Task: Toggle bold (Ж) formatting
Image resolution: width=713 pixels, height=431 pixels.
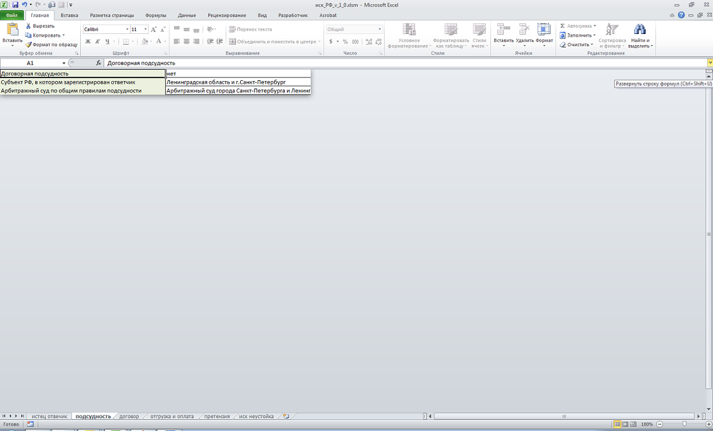Action: pyautogui.click(x=87, y=42)
